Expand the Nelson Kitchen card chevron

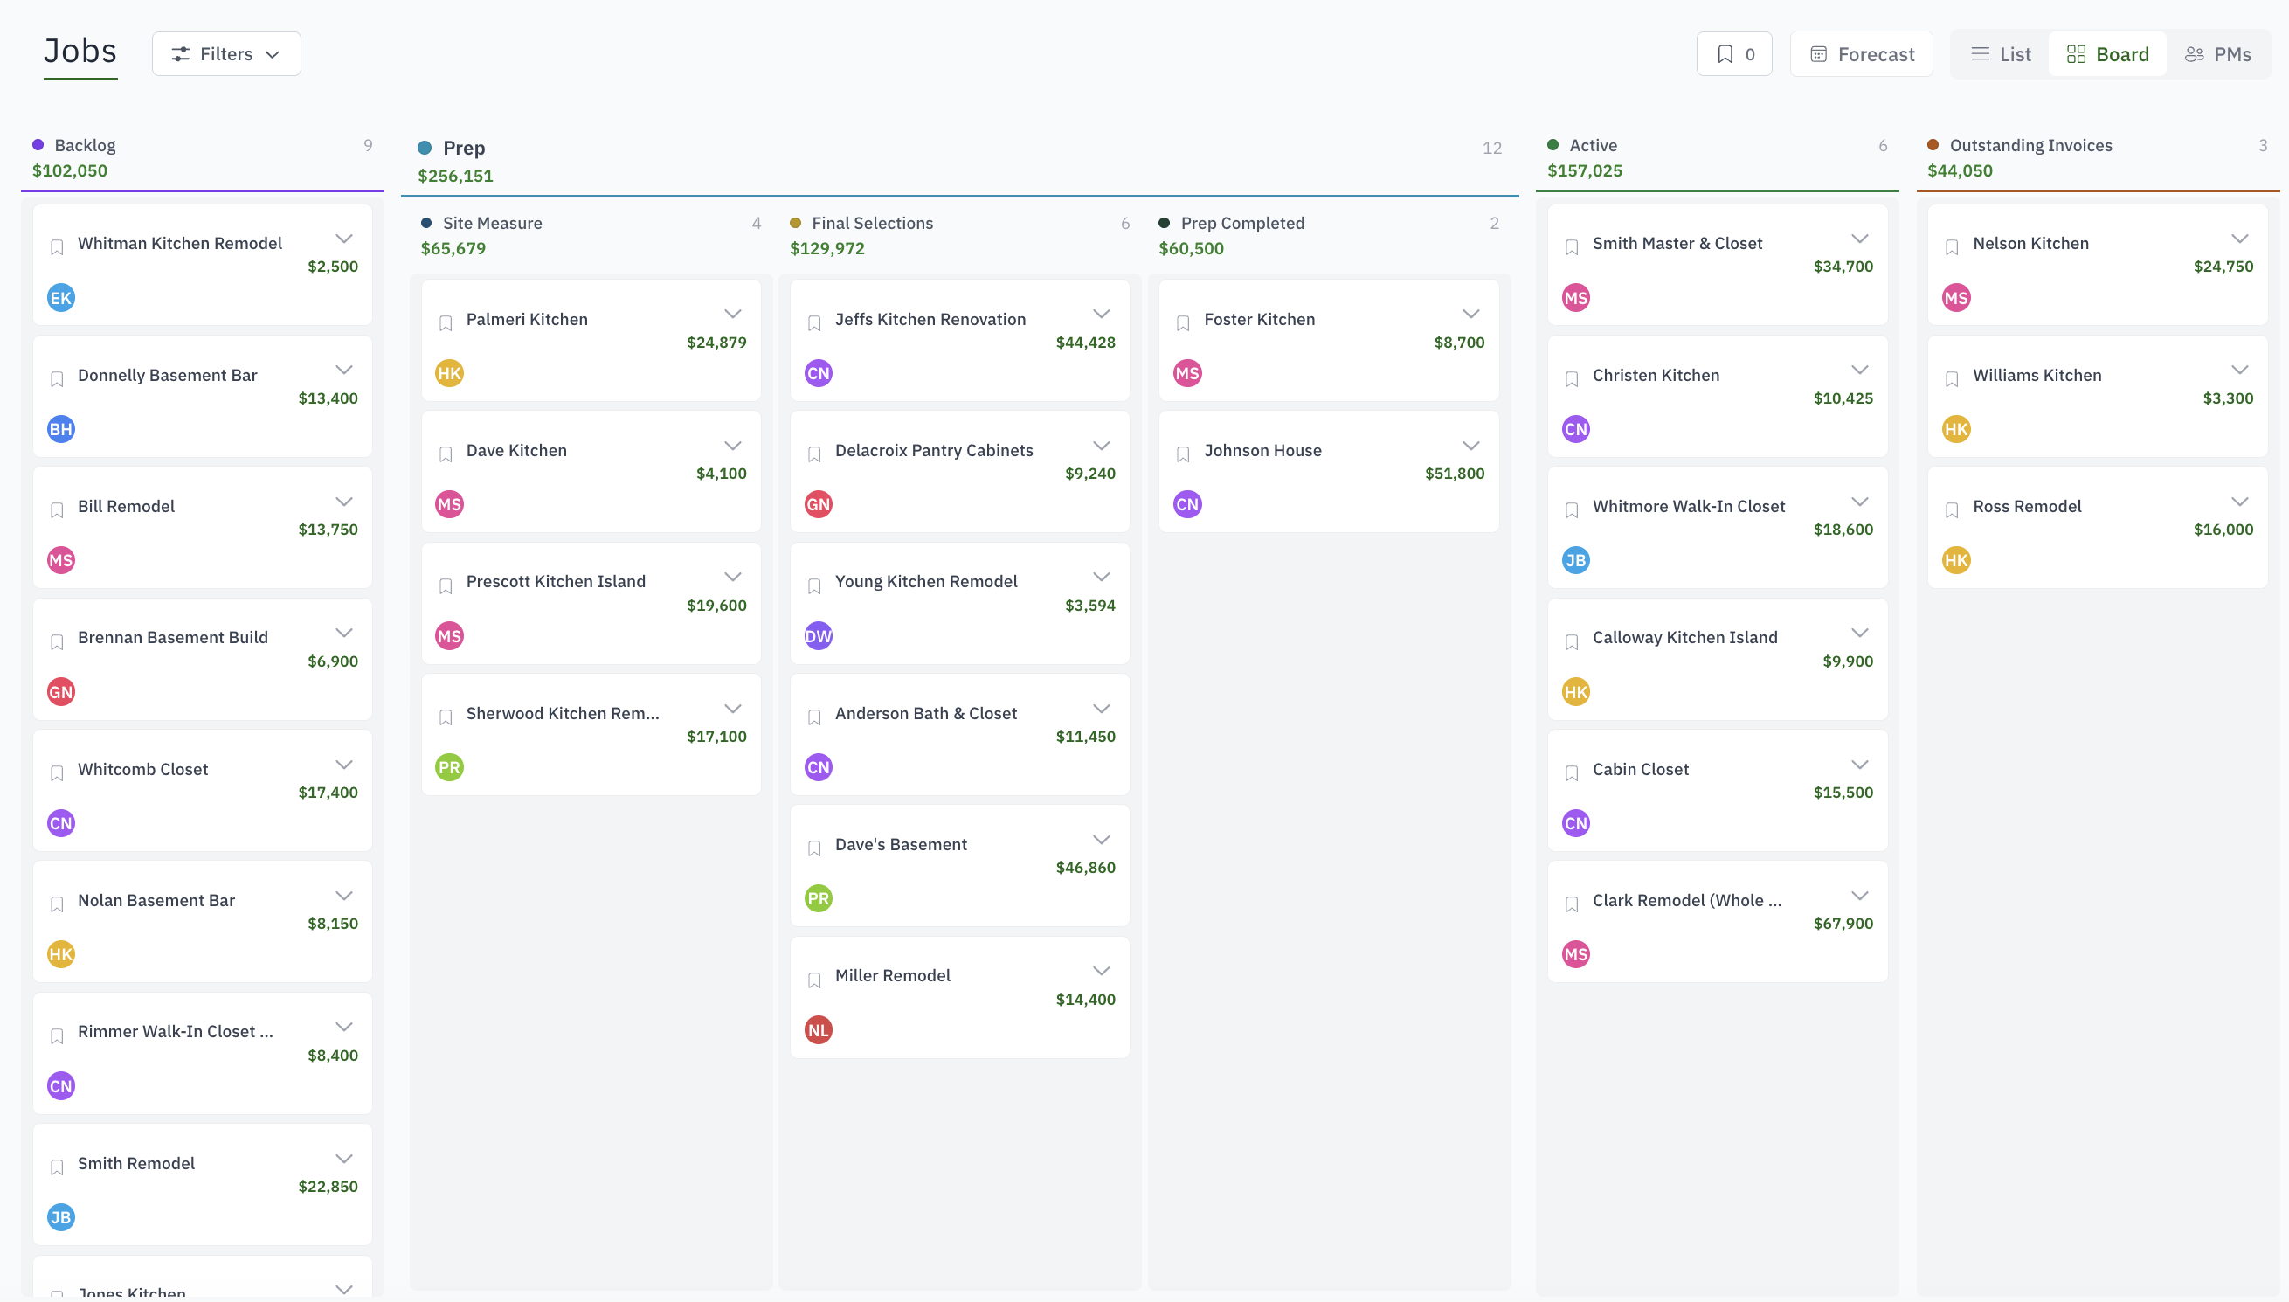[x=2240, y=239]
